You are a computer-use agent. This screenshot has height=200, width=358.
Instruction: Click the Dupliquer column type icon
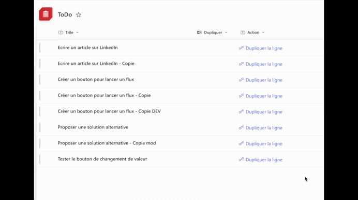pos(199,32)
